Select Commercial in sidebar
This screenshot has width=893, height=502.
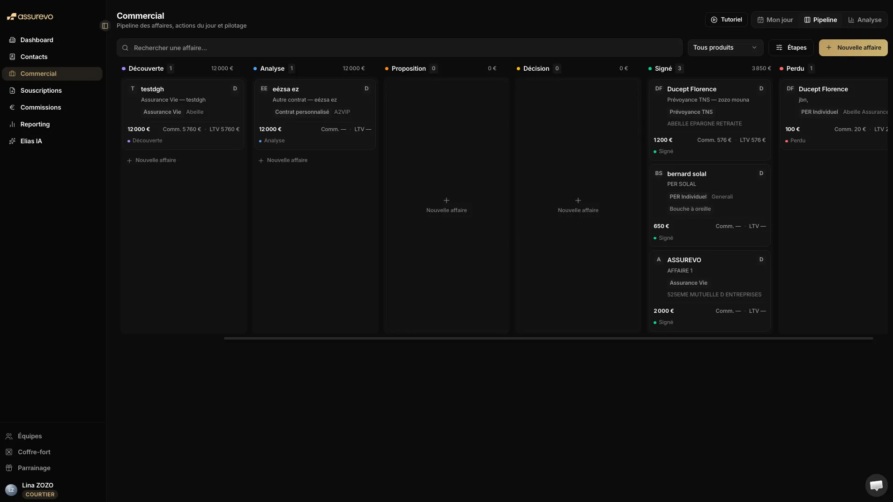[52, 74]
